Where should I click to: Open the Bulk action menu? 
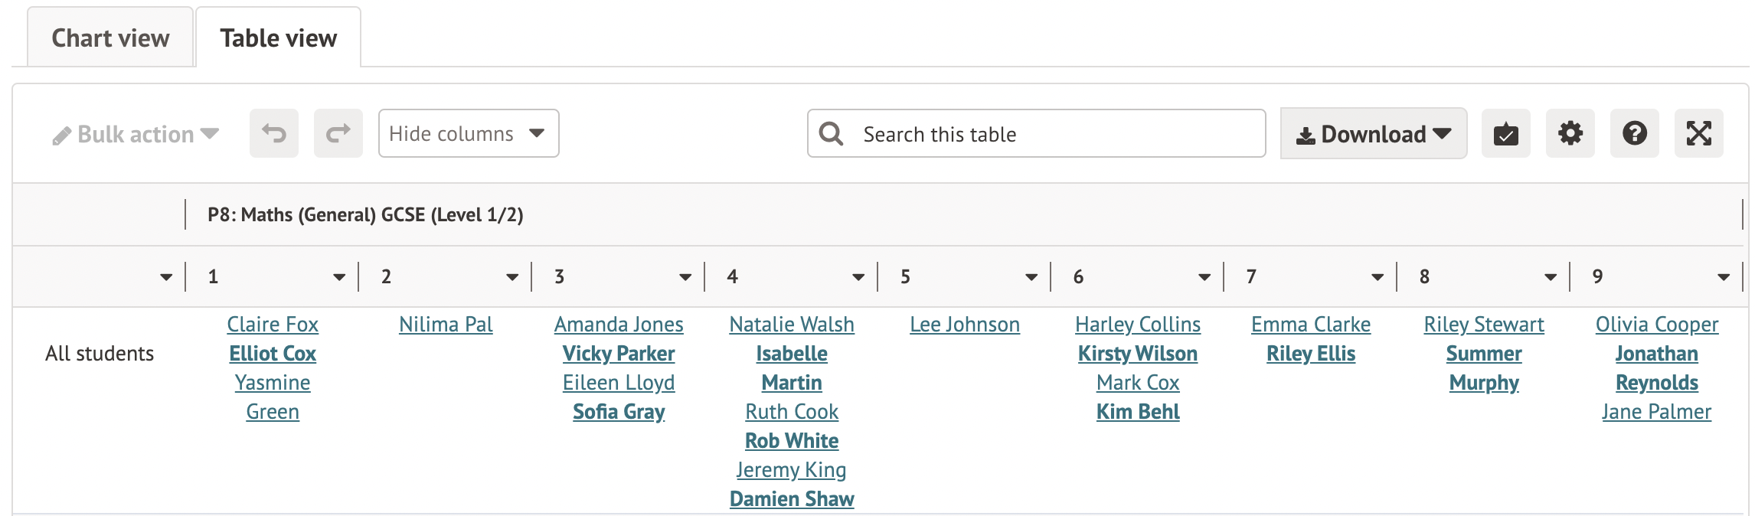136,135
